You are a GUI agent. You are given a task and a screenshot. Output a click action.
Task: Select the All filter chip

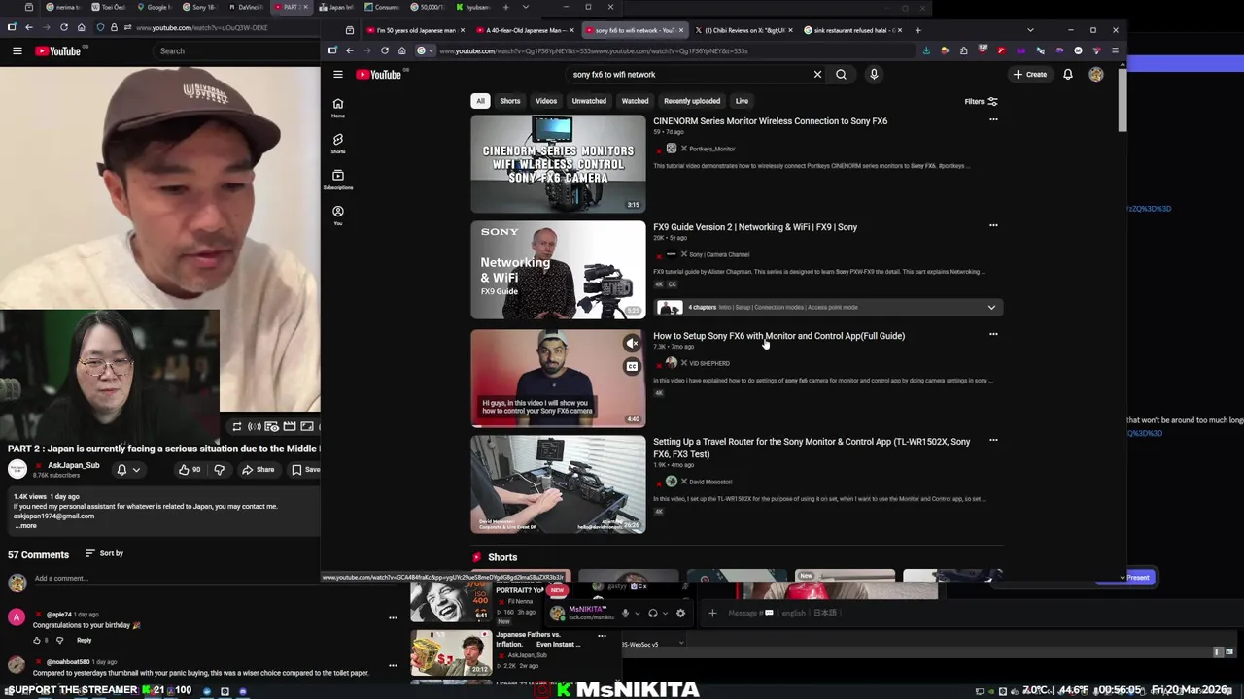tap(480, 101)
